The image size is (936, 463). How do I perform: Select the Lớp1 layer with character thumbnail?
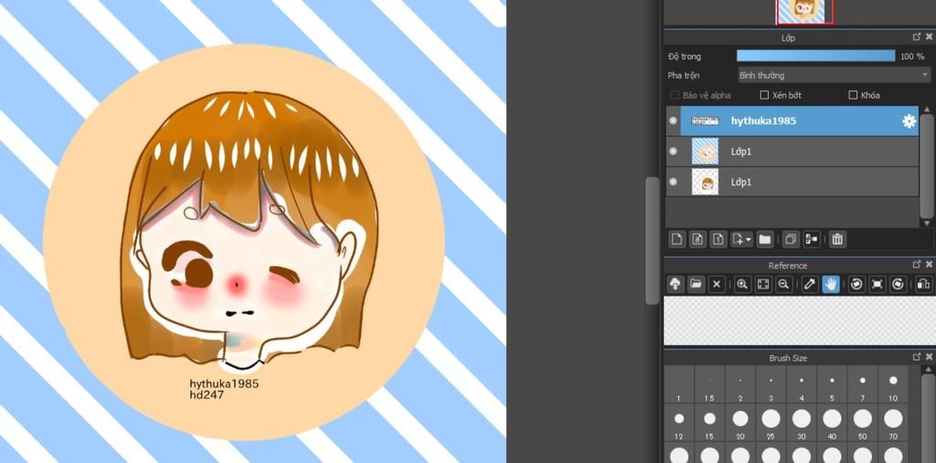coord(792,182)
